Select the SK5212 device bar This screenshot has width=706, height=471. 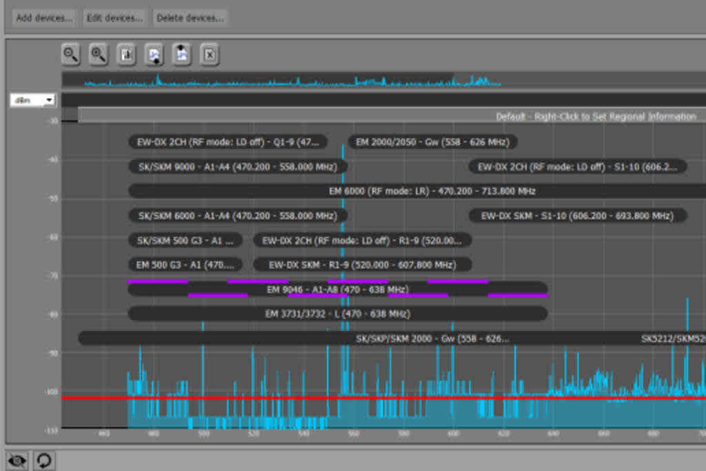pyautogui.click(x=673, y=339)
